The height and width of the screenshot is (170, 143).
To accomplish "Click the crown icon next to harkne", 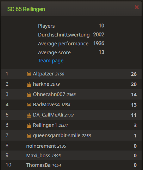I will pos(29,84).
